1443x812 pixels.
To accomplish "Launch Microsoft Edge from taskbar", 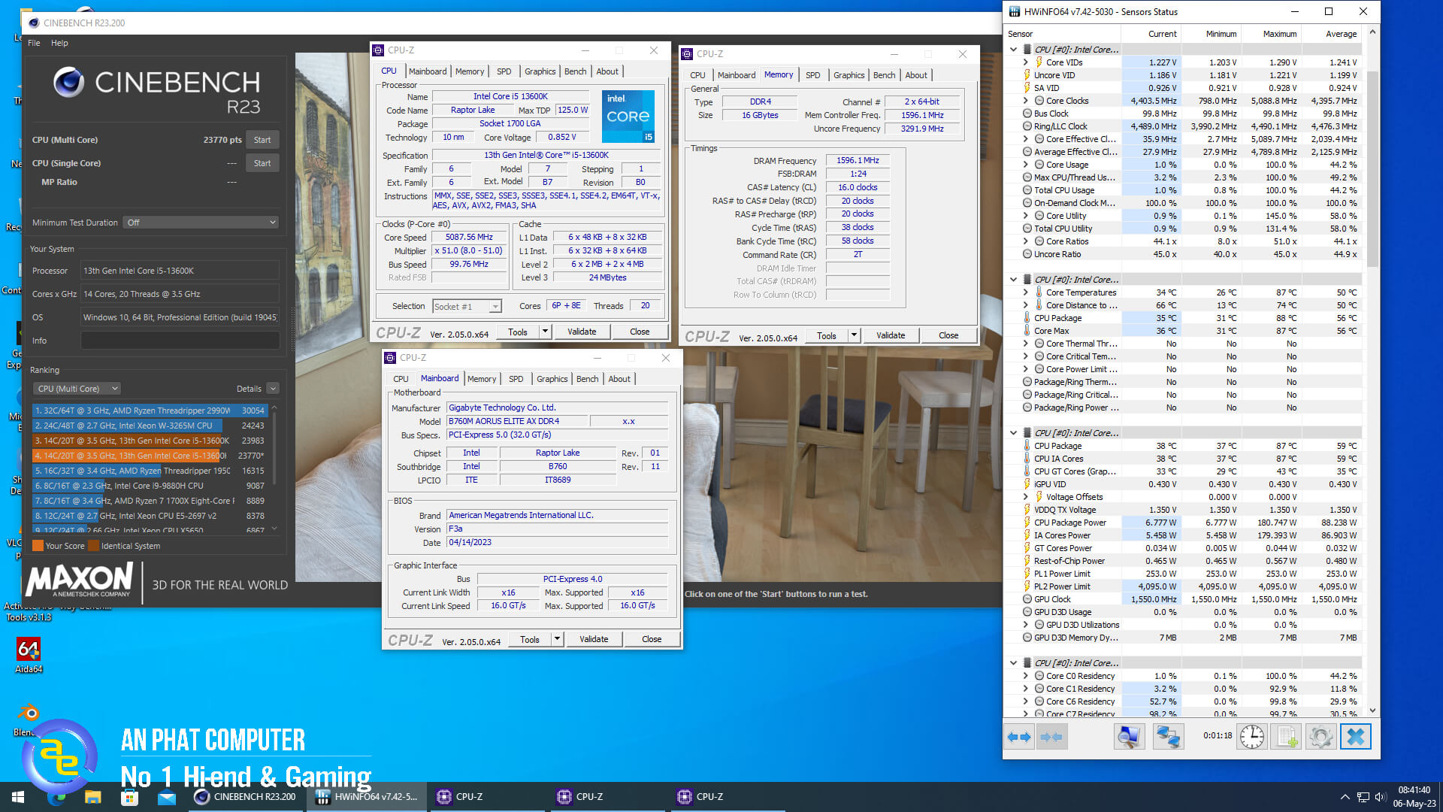I will [x=56, y=797].
